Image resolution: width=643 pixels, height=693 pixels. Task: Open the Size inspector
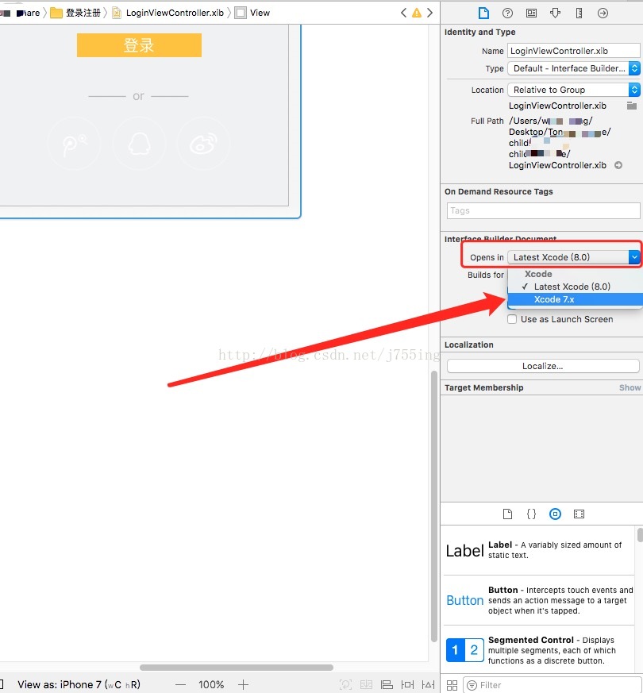(x=579, y=13)
